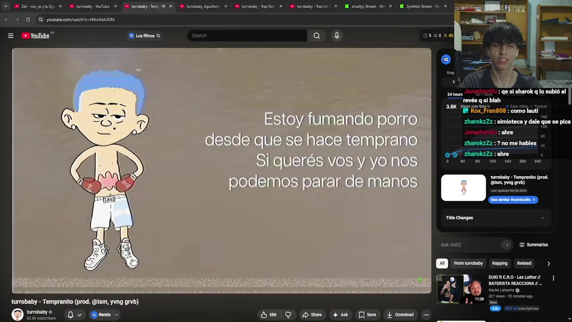Image resolution: width=572 pixels, height=322 pixels.
Task: Dislike the video with thumbs down
Action: pos(288,315)
